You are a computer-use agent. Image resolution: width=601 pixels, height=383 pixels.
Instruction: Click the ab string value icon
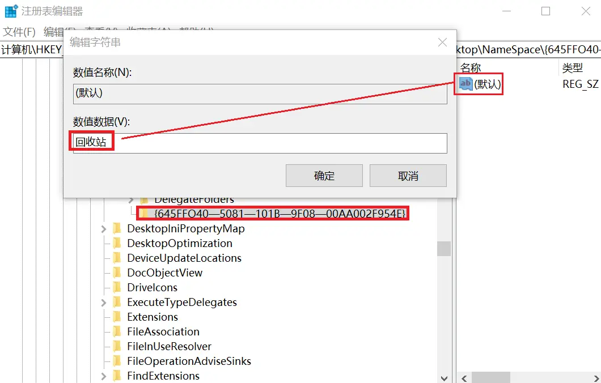[465, 84]
